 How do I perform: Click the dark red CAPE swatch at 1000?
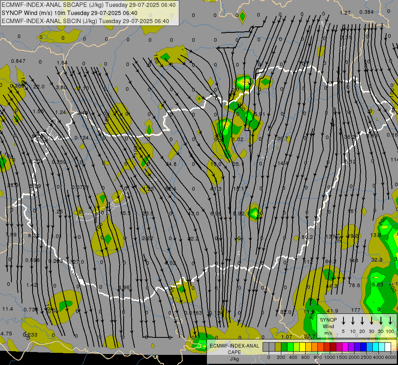333,347
